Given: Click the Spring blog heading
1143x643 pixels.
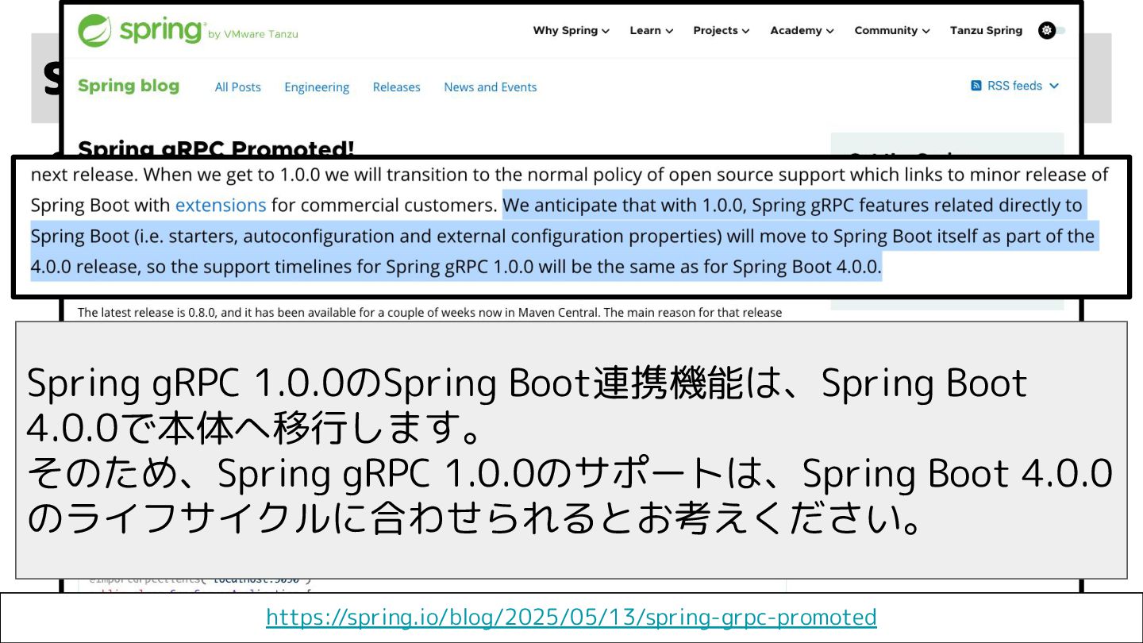Looking at the screenshot, I should click(x=129, y=86).
